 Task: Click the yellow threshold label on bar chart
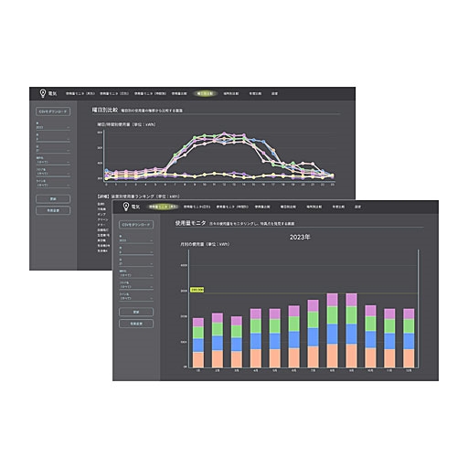coord(197,290)
